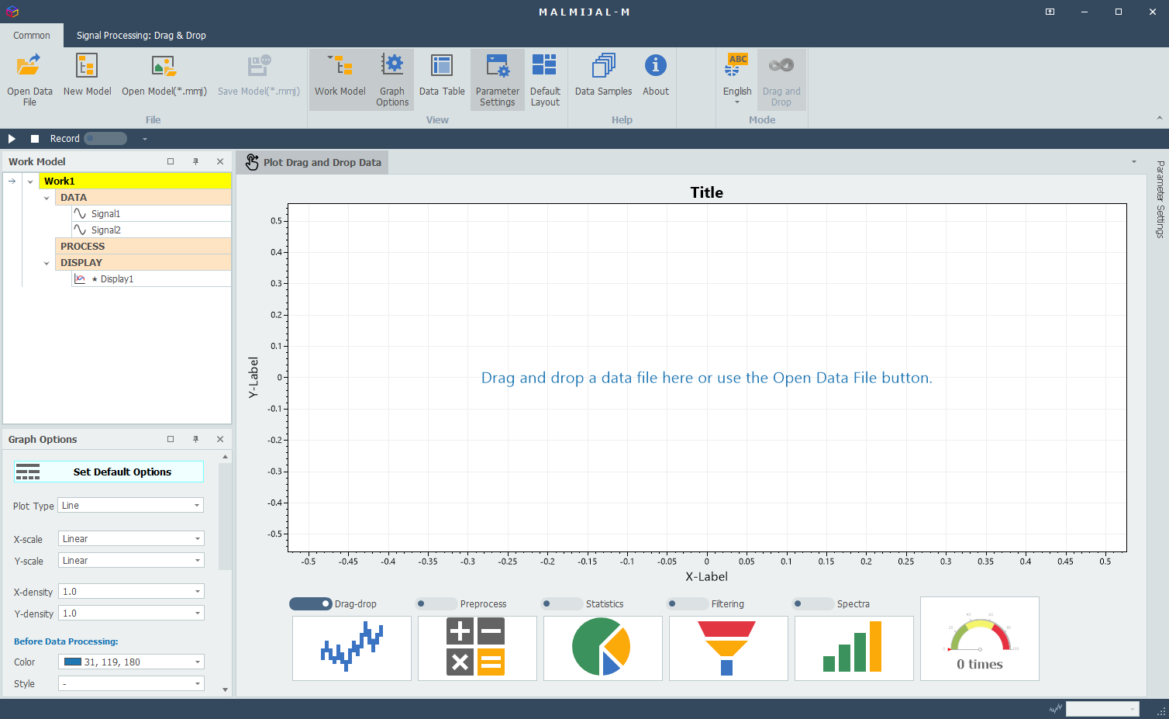Click Set Default Options button
This screenshot has width=1169, height=719.
(109, 472)
